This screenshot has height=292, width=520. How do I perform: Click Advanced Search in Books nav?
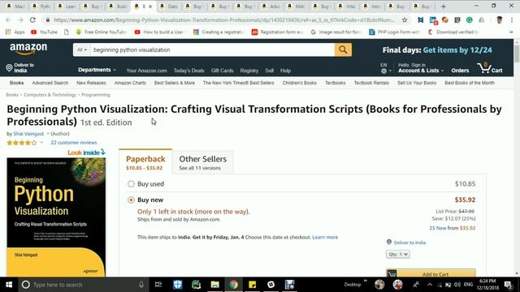(x=50, y=83)
